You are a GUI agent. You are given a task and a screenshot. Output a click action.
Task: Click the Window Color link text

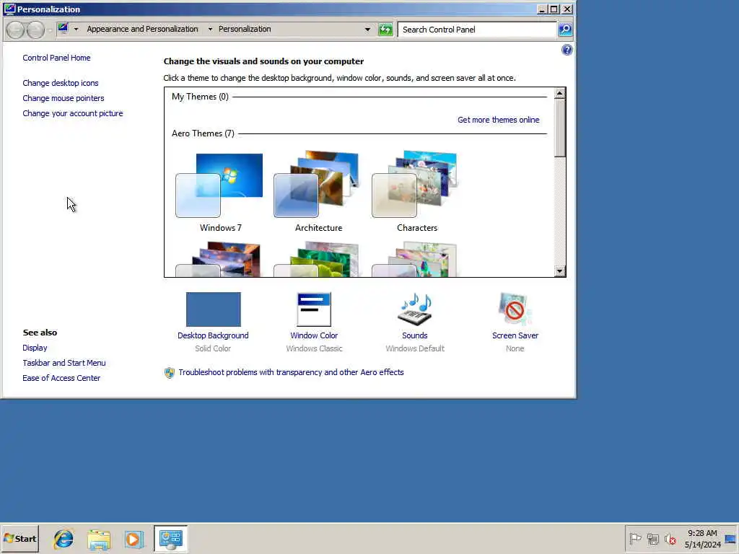pos(314,335)
